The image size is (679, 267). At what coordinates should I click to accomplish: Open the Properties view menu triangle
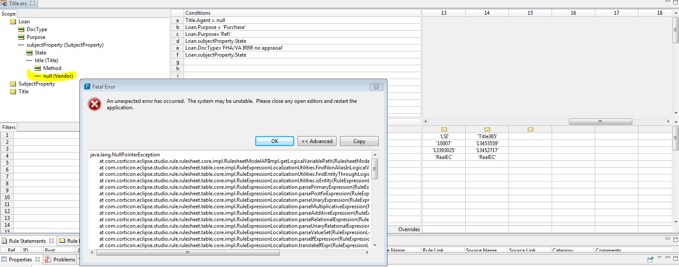659,258
